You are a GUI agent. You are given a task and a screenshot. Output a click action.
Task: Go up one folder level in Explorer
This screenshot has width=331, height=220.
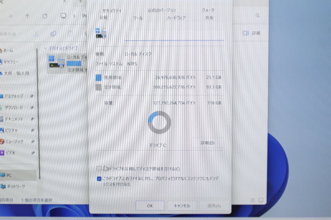(27, 16)
